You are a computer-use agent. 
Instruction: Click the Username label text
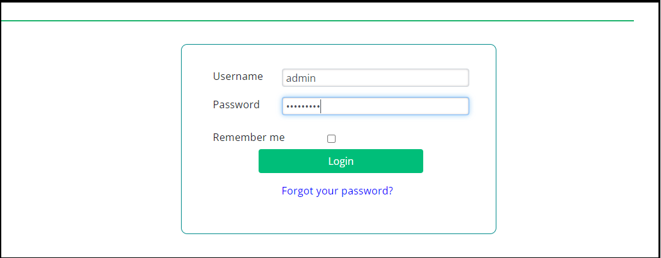point(238,77)
